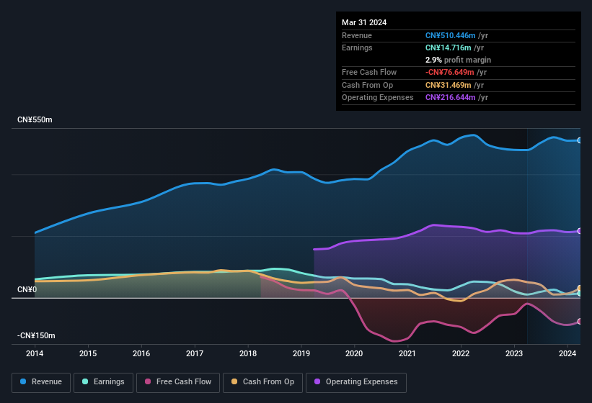Select the 2018 x-axis label
Screen dimensions: 592x403
coord(247,353)
